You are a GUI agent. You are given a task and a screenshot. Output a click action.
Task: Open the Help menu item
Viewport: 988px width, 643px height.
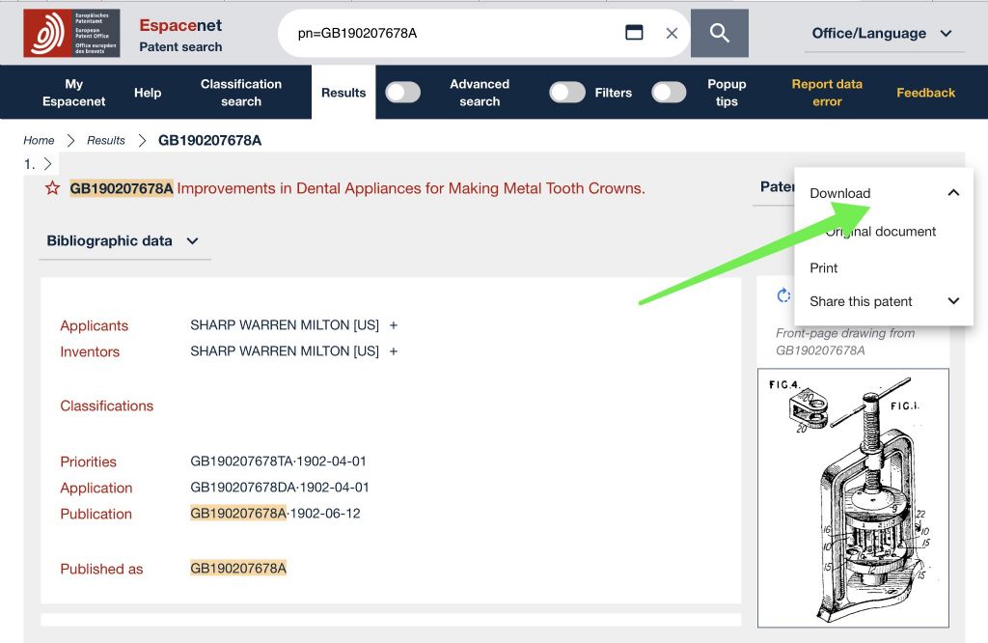click(148, 93)
